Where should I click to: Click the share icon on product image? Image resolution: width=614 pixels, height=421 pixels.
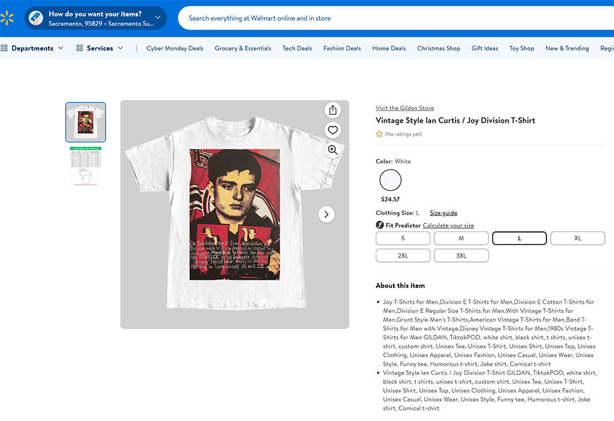(333, 110)
